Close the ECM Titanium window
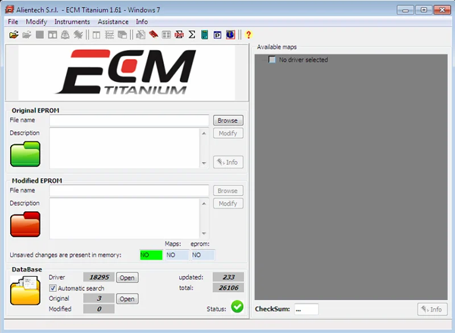The height and width of the screenshot is (333, 455). [x=442, y=10]
